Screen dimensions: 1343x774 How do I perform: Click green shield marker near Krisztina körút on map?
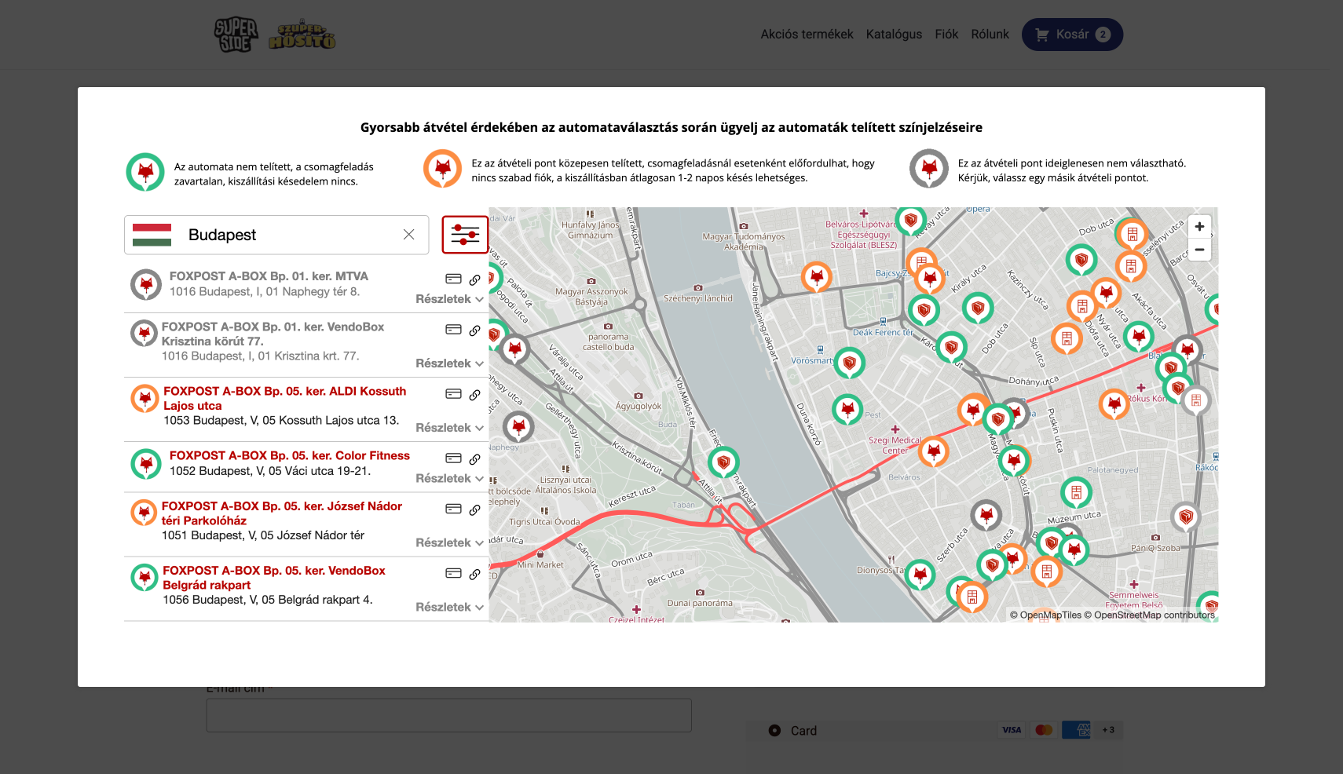[x=723, y=462]
